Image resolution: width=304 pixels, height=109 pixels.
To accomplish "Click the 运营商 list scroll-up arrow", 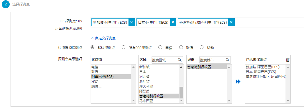I will tap(133, 67).
